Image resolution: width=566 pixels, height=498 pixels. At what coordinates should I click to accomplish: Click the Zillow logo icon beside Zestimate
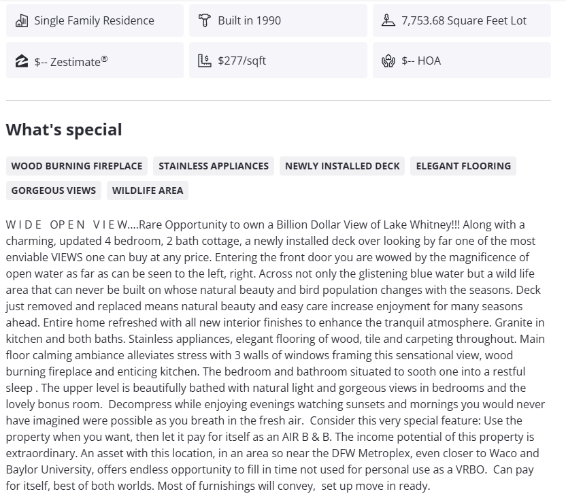21,61
